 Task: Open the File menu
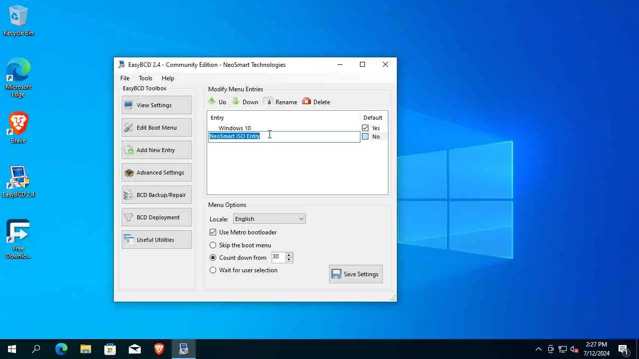coord(125,78)
